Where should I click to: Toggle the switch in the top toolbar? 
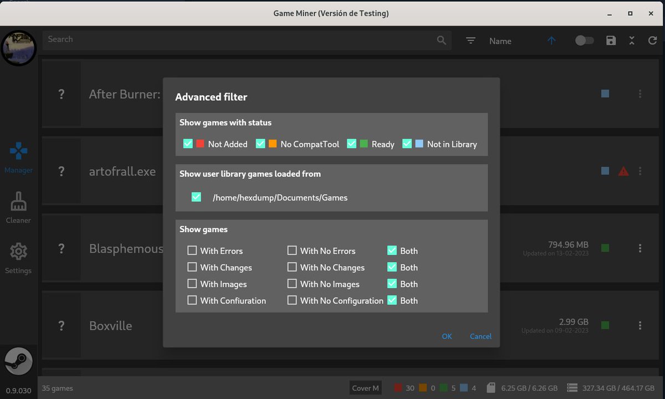click(584, 40)
